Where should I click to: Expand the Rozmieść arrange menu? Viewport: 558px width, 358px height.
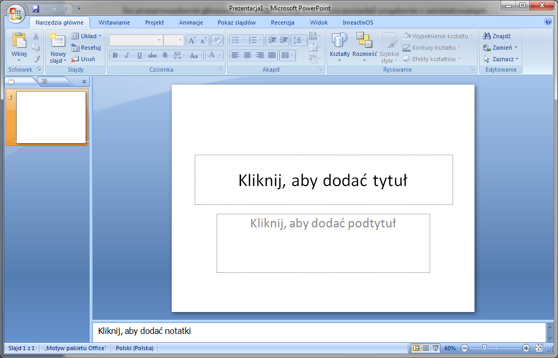point(365,48)
